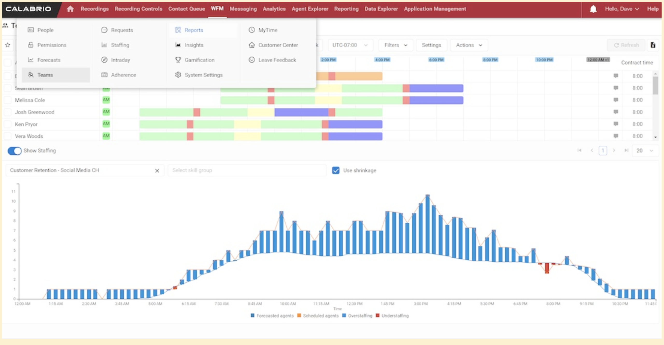Check the checkbox next to Melissa Cole
This screenshot has width=664, height=345.
point(7,100)
